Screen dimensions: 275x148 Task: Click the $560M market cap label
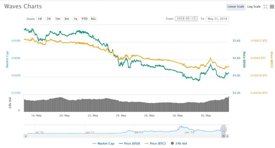coord(16,41)
